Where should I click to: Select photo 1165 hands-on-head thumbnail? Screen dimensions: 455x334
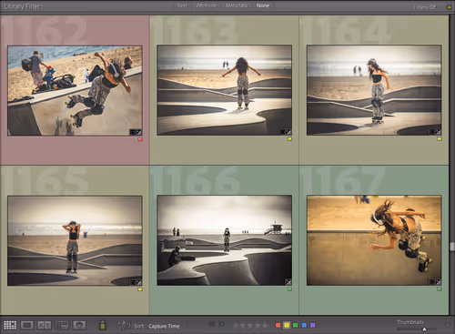click(x=75, y=240)
